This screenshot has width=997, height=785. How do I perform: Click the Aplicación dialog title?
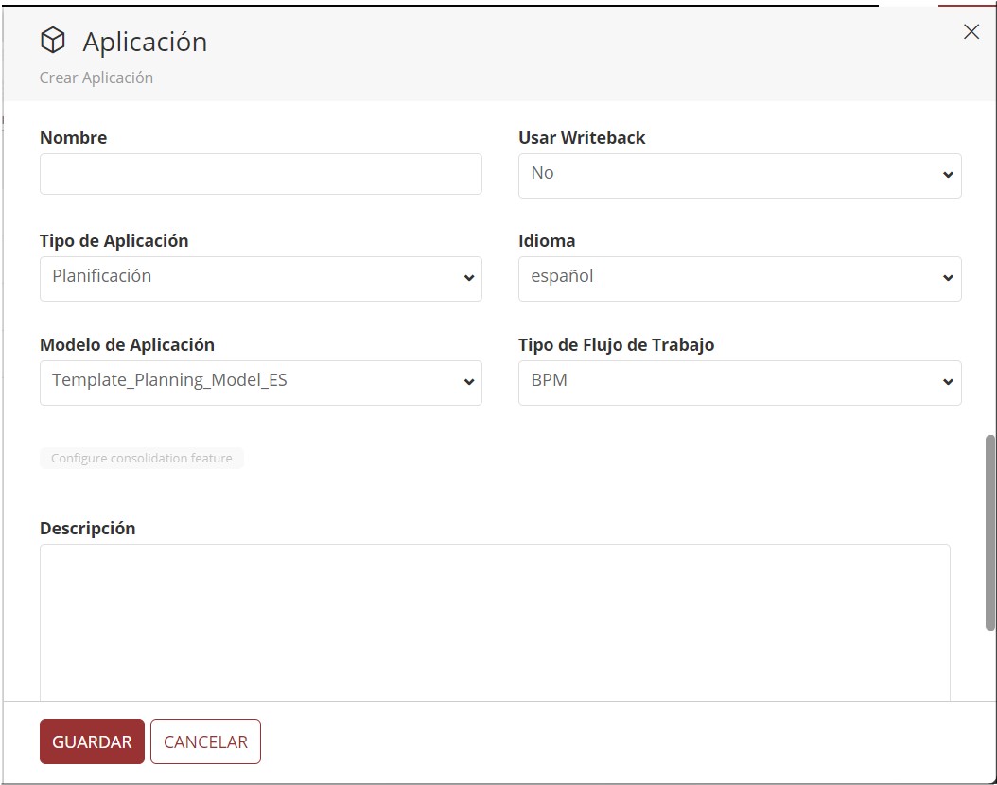[145, 42]
